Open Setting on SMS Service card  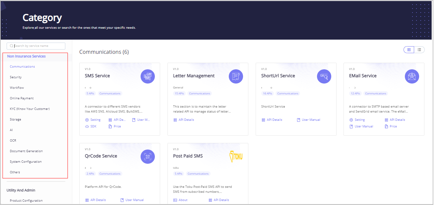coord(93,120)
